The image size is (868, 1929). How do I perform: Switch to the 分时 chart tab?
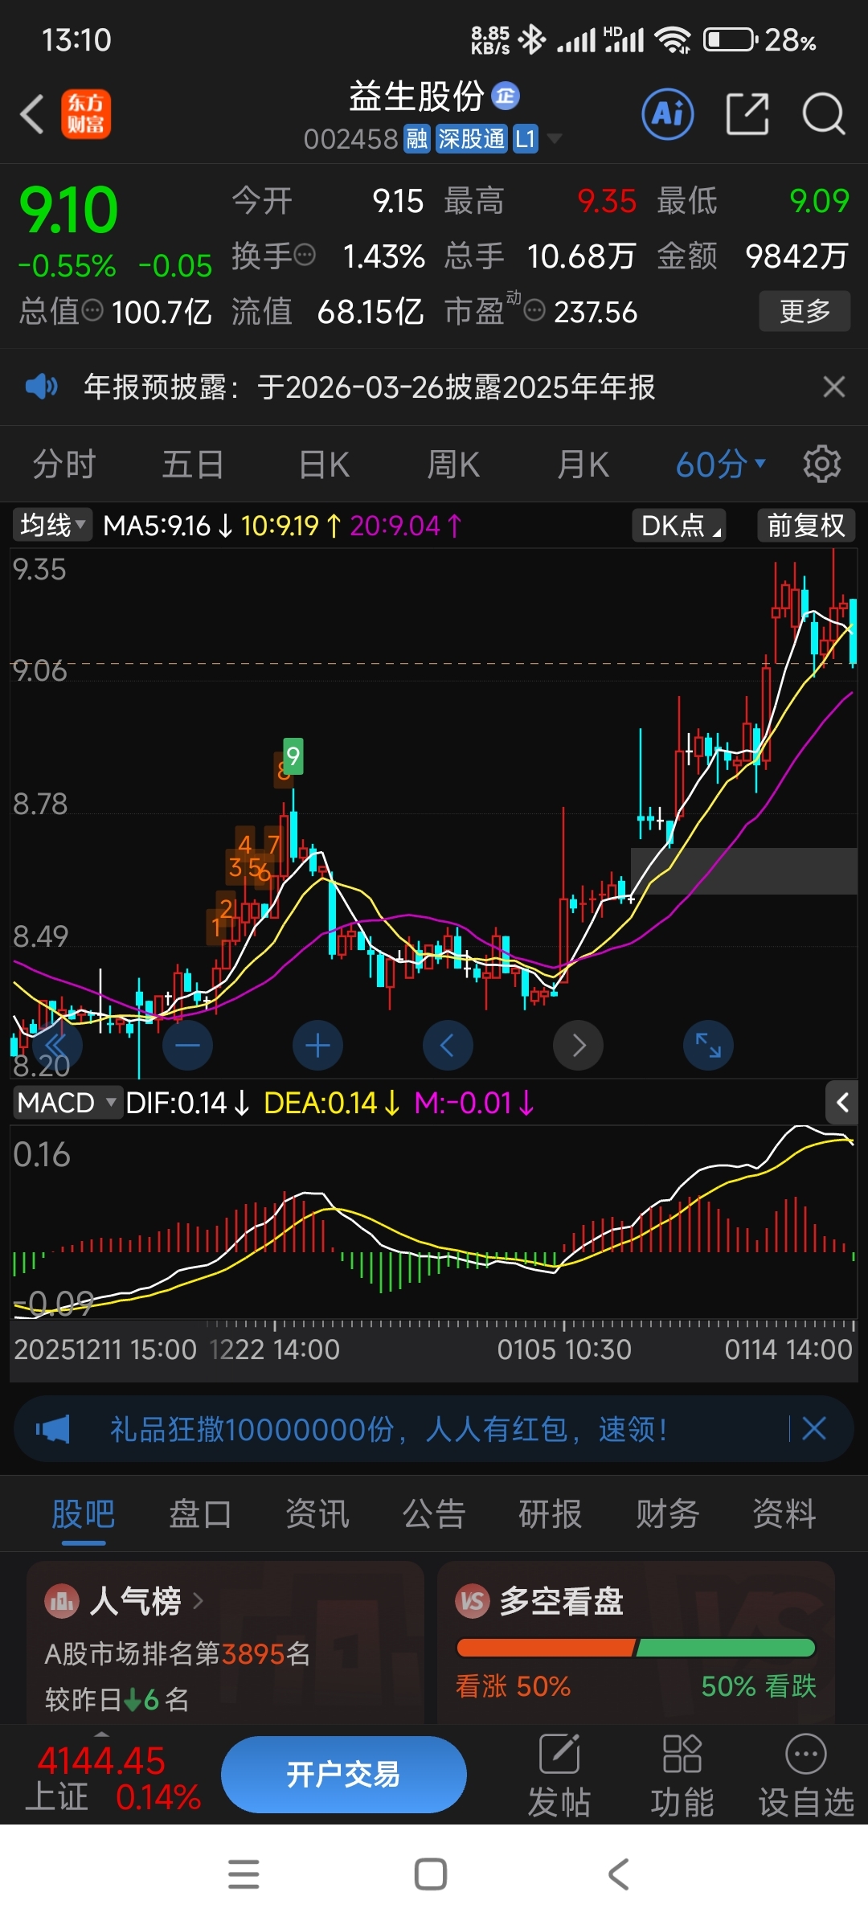click(x=64, y=465)
